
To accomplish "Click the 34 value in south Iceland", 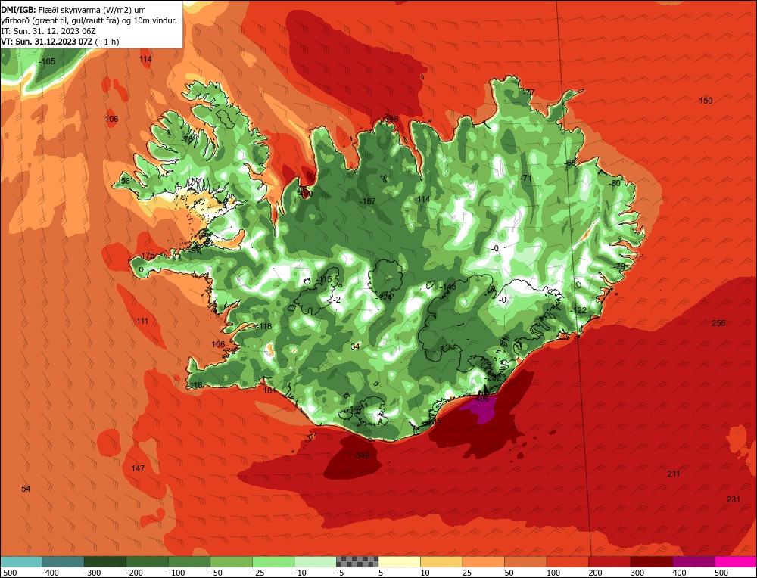I will click(x=355, y=347).
